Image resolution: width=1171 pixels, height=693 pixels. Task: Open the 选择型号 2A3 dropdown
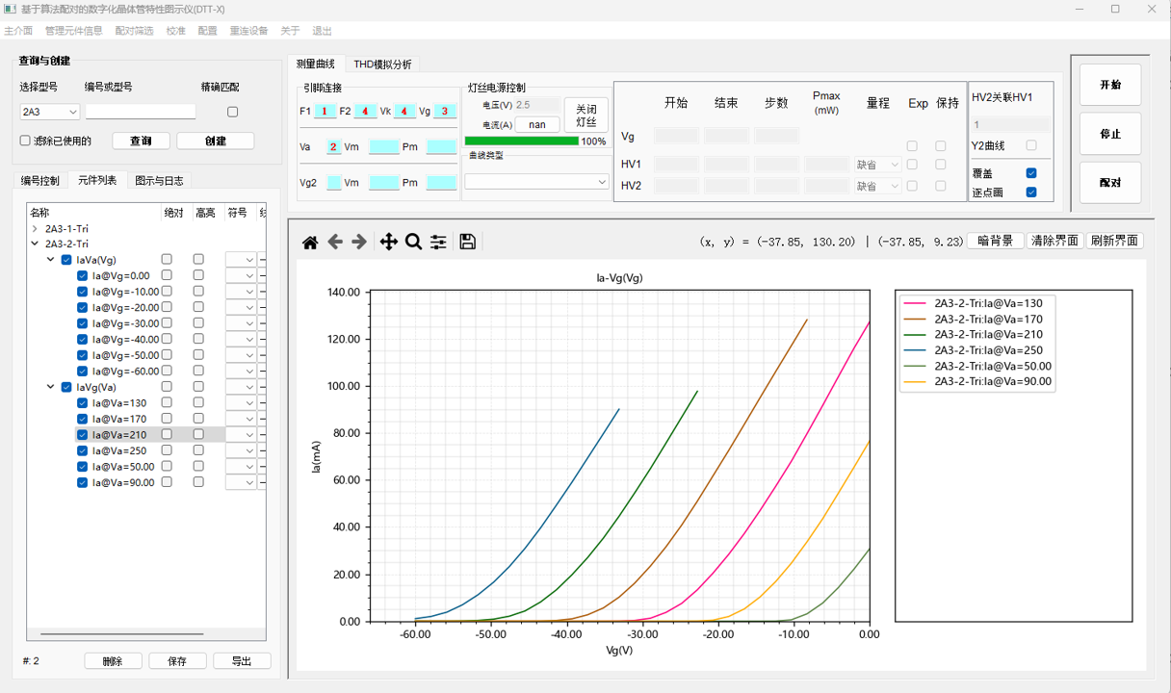pos(49,113)
